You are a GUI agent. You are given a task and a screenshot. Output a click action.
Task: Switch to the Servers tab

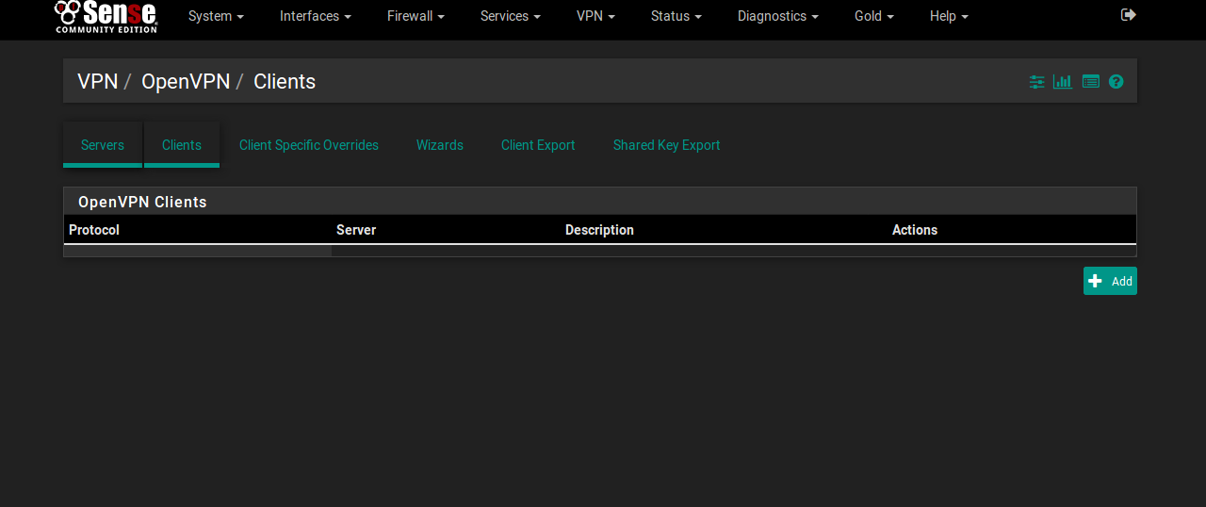click(x=103, y=145)
